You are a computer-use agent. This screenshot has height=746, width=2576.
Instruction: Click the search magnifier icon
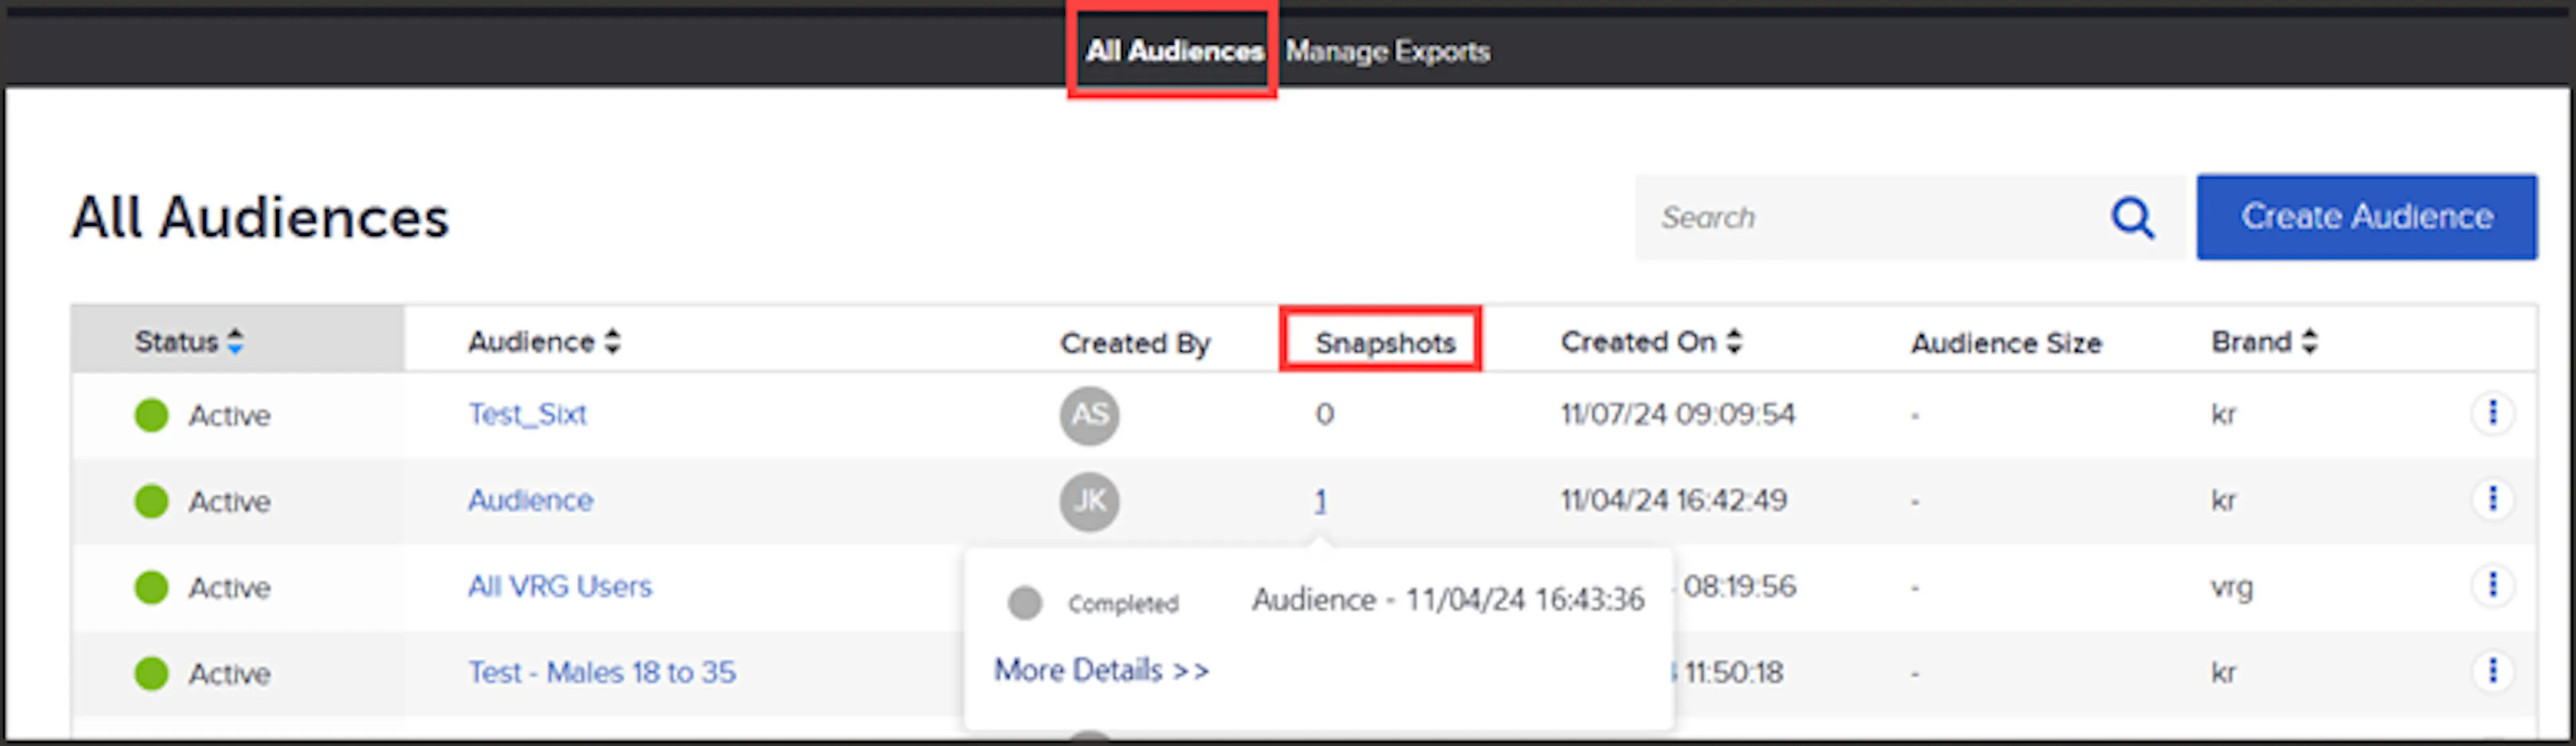[2132, 216]
